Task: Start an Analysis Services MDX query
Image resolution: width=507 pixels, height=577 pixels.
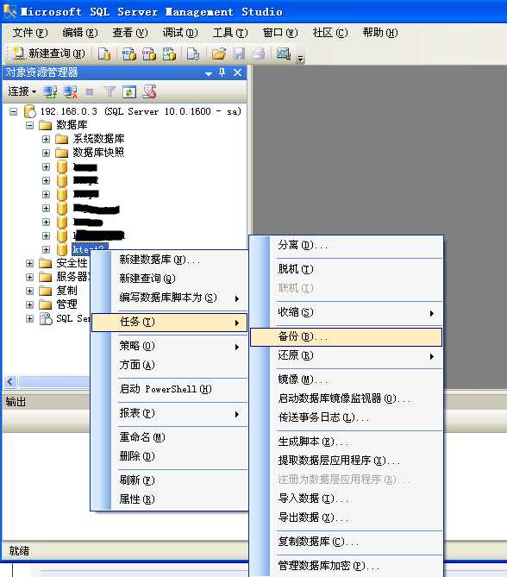Action: pyautogui.click(x=128, y=54)
